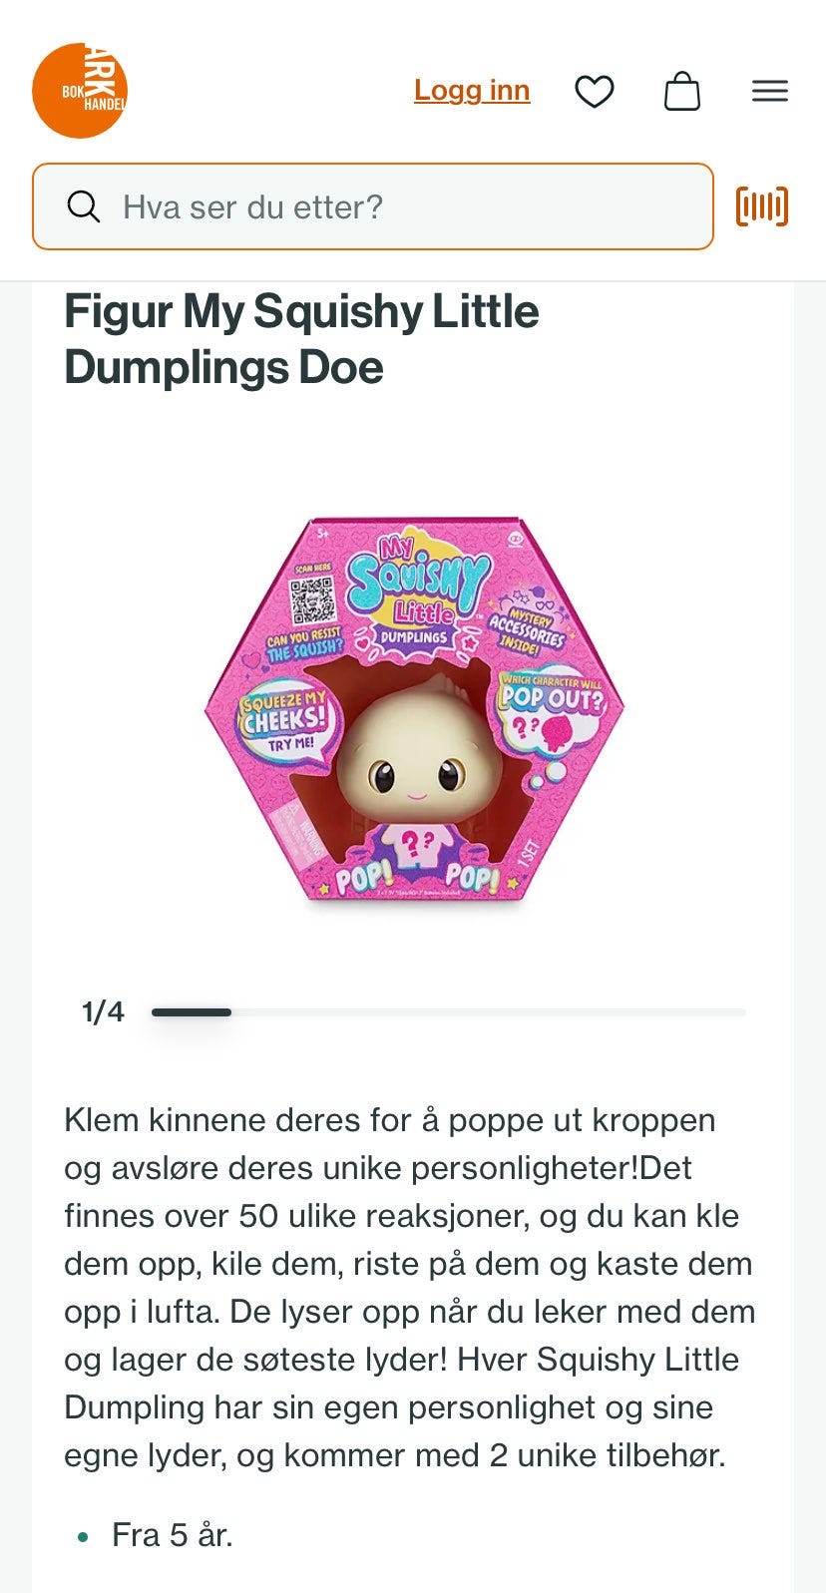Open the Squishy Dumplings product image
The height and width of the screenshot is (1593, 826).
(414, 710)
